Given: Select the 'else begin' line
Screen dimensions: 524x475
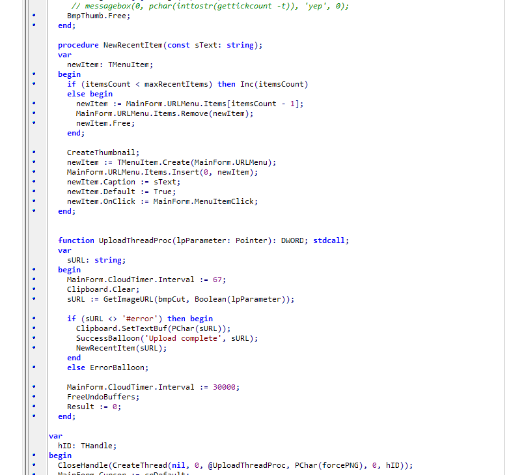Looking at the screenshot, I should (90, 94).
